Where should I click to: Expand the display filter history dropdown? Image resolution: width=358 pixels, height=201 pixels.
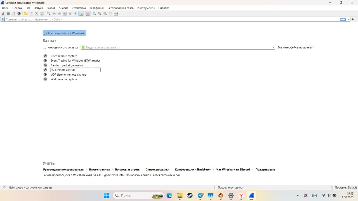point(348,20)
